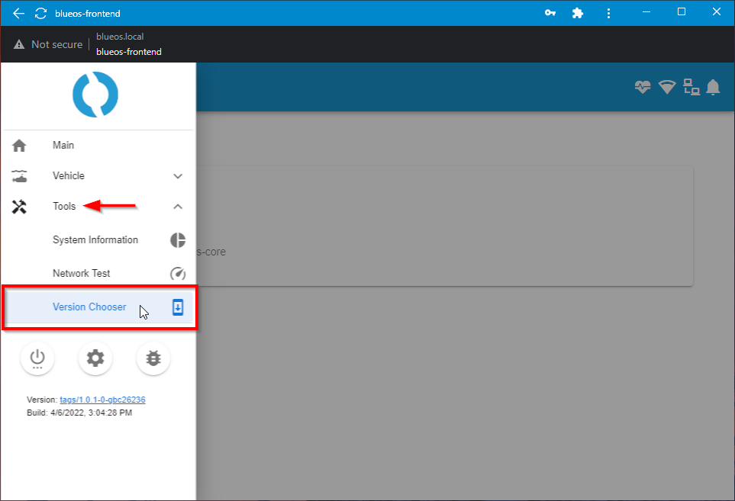Click the Version Chooser download icon
The height and width of the screenshot is (501, 735).
177,307
